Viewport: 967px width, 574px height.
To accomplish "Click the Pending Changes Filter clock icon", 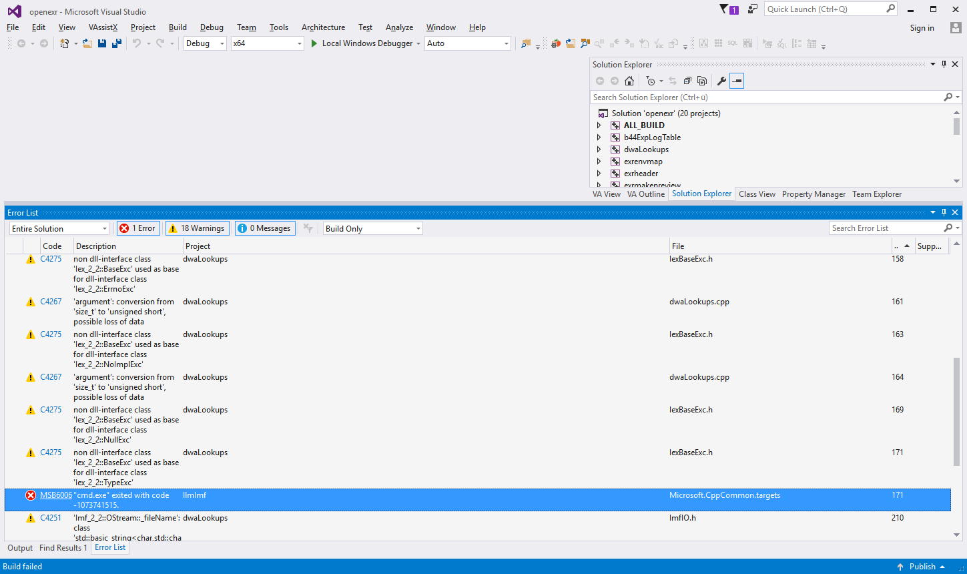I will tap(651, 81).
